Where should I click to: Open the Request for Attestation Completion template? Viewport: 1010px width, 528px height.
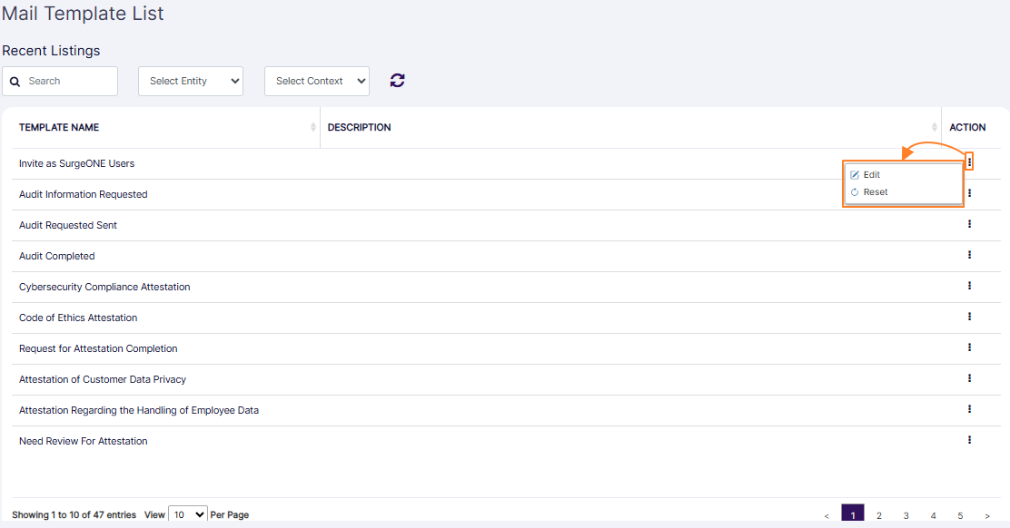(98, 347)
